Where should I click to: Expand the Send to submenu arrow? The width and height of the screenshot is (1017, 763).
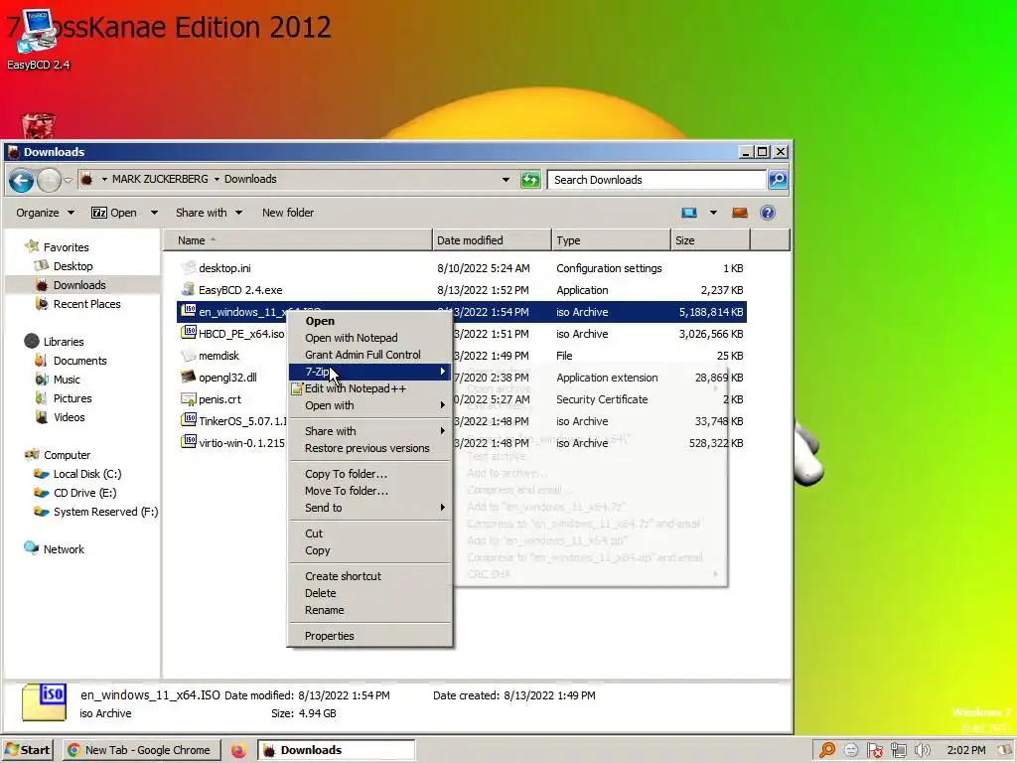tap(442, 508)
